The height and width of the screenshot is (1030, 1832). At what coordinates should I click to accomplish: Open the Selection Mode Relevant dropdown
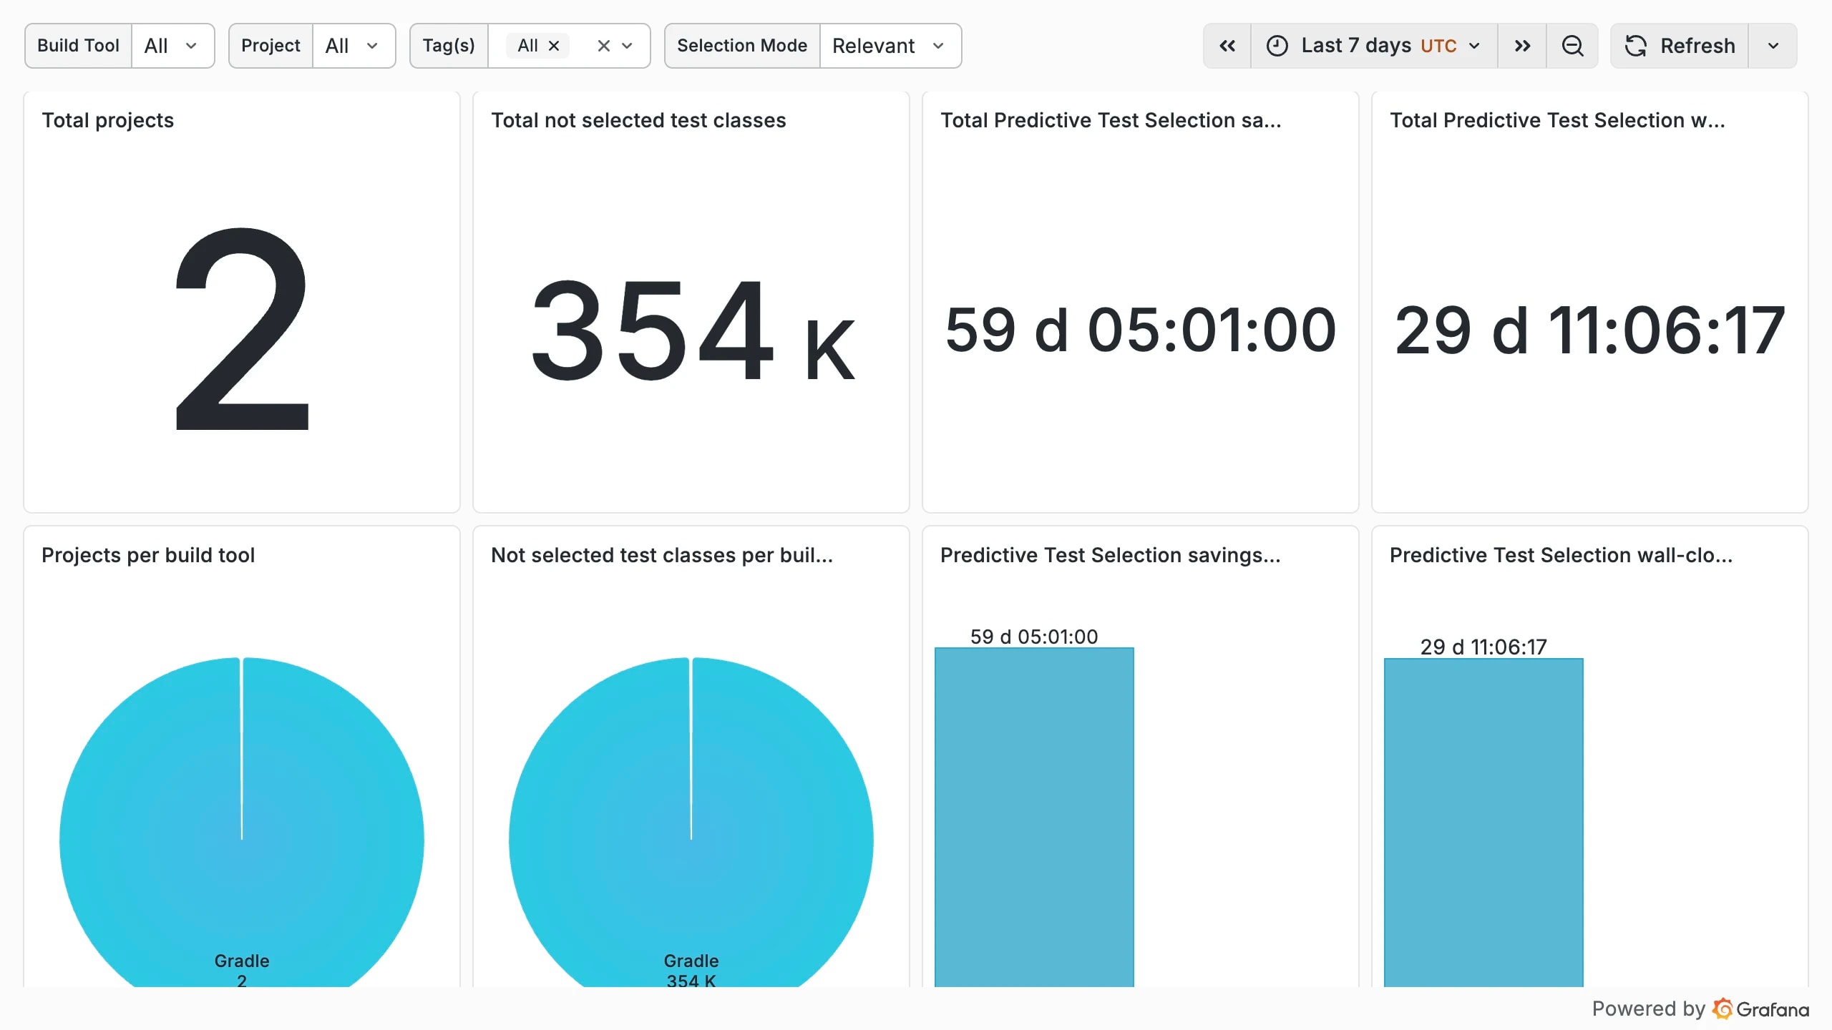point(890,46)
